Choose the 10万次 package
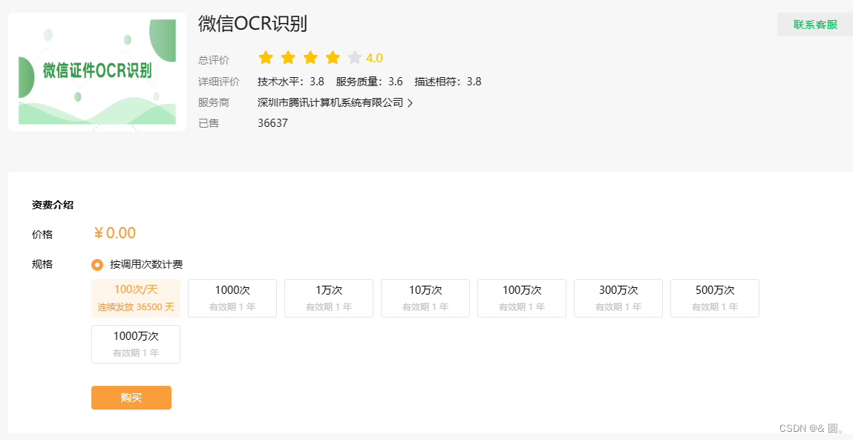This screenshot has width=853, height=440. click(x=425, y=298)
